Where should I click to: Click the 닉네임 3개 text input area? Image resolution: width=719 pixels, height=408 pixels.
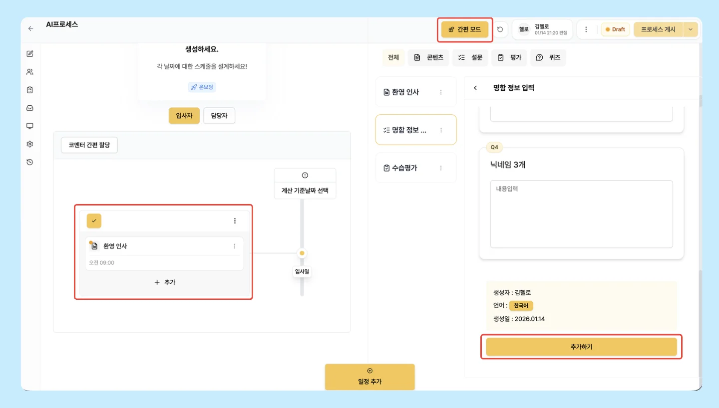tap(581, 214)
